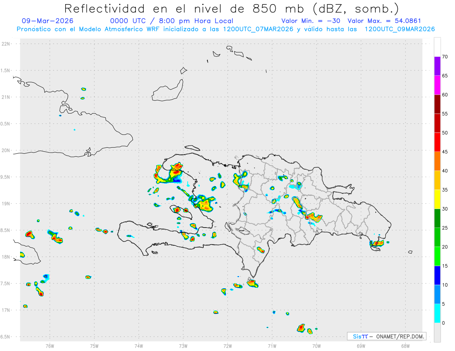455x351 pixels.
Task: Click the latitude axis label "0.5N"
Action: coord(5,124)
